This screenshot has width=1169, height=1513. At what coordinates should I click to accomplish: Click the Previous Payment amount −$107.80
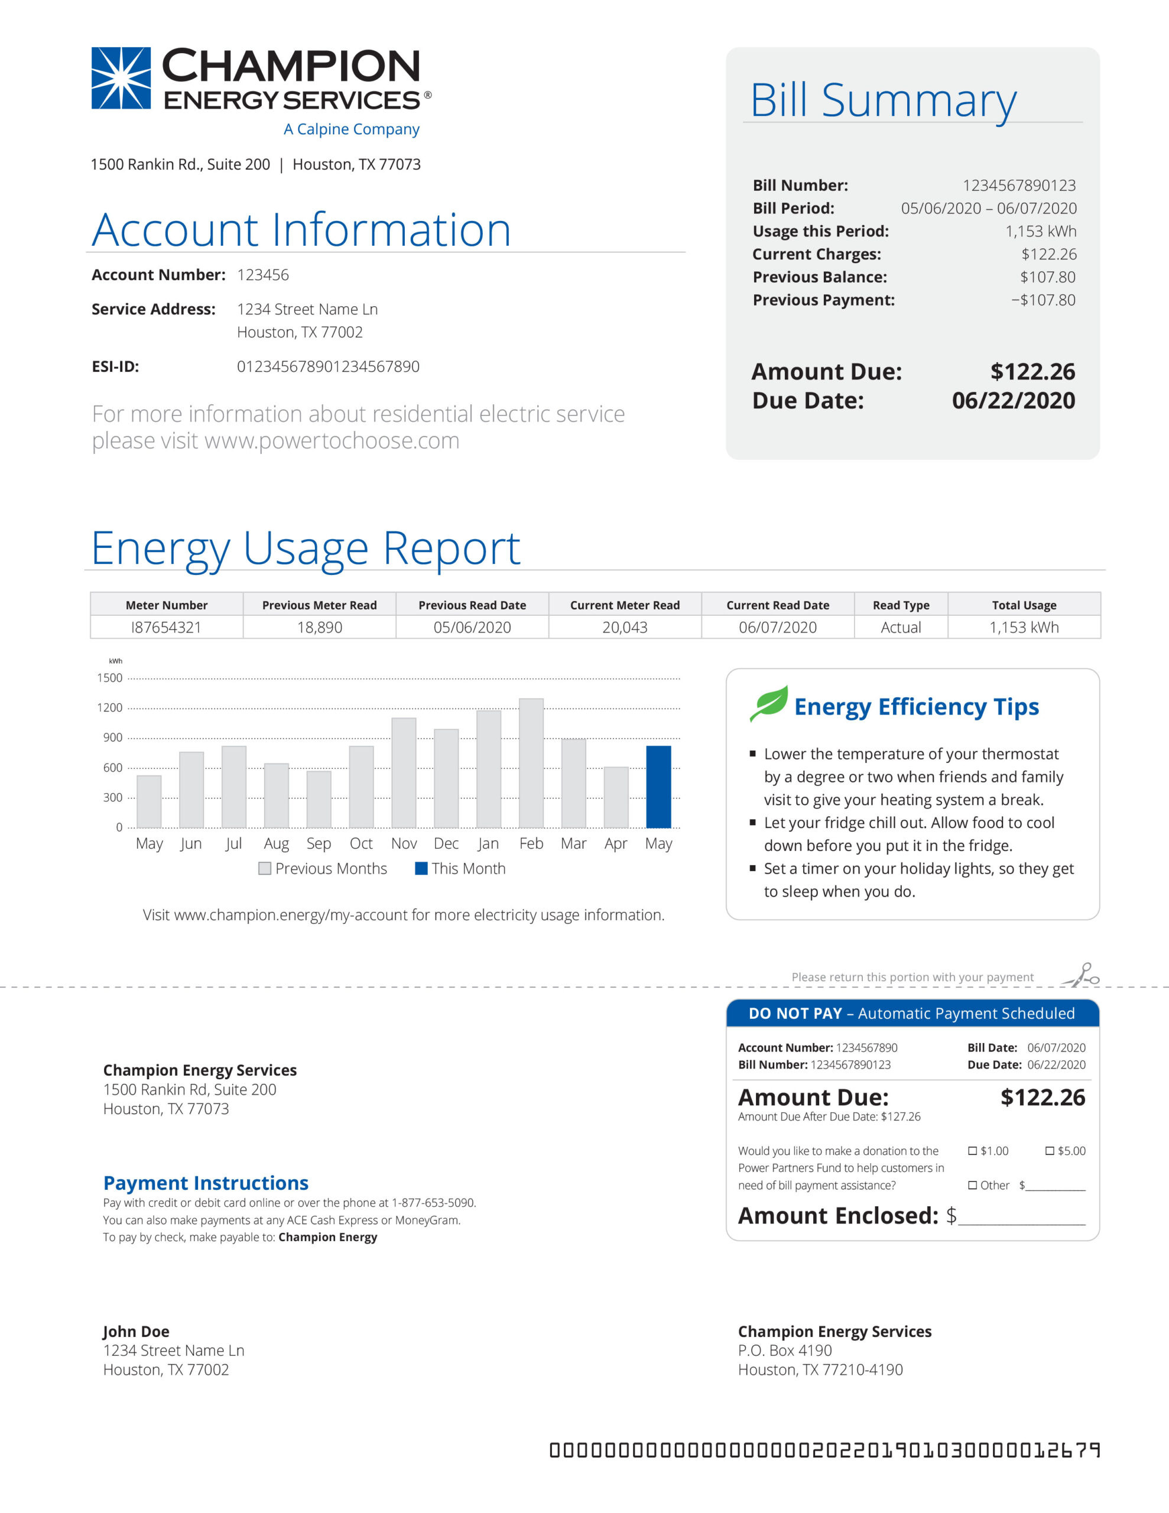click(x=1043, y=300)
